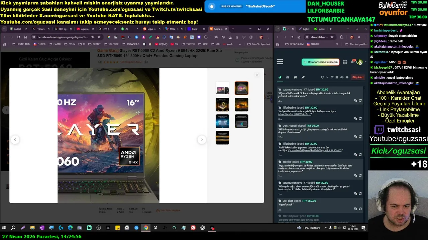Toggle the alert bell icon in Streamlabs toolbar
The width and height of the screenshot is (428, 240).
347,77
